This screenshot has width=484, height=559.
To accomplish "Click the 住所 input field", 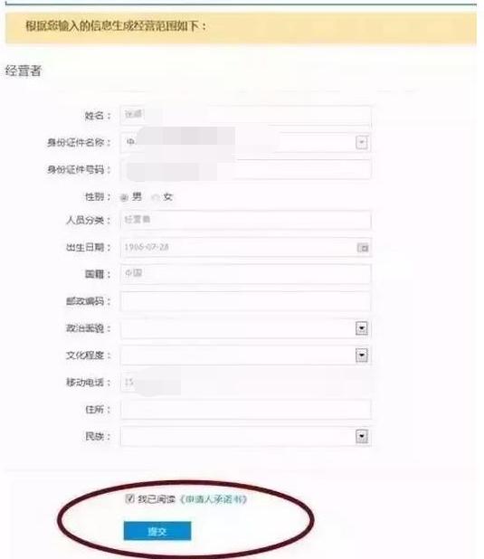I will 246,409.
